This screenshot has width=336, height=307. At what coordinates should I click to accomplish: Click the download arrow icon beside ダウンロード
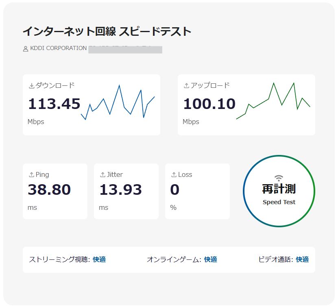(31, 86)
